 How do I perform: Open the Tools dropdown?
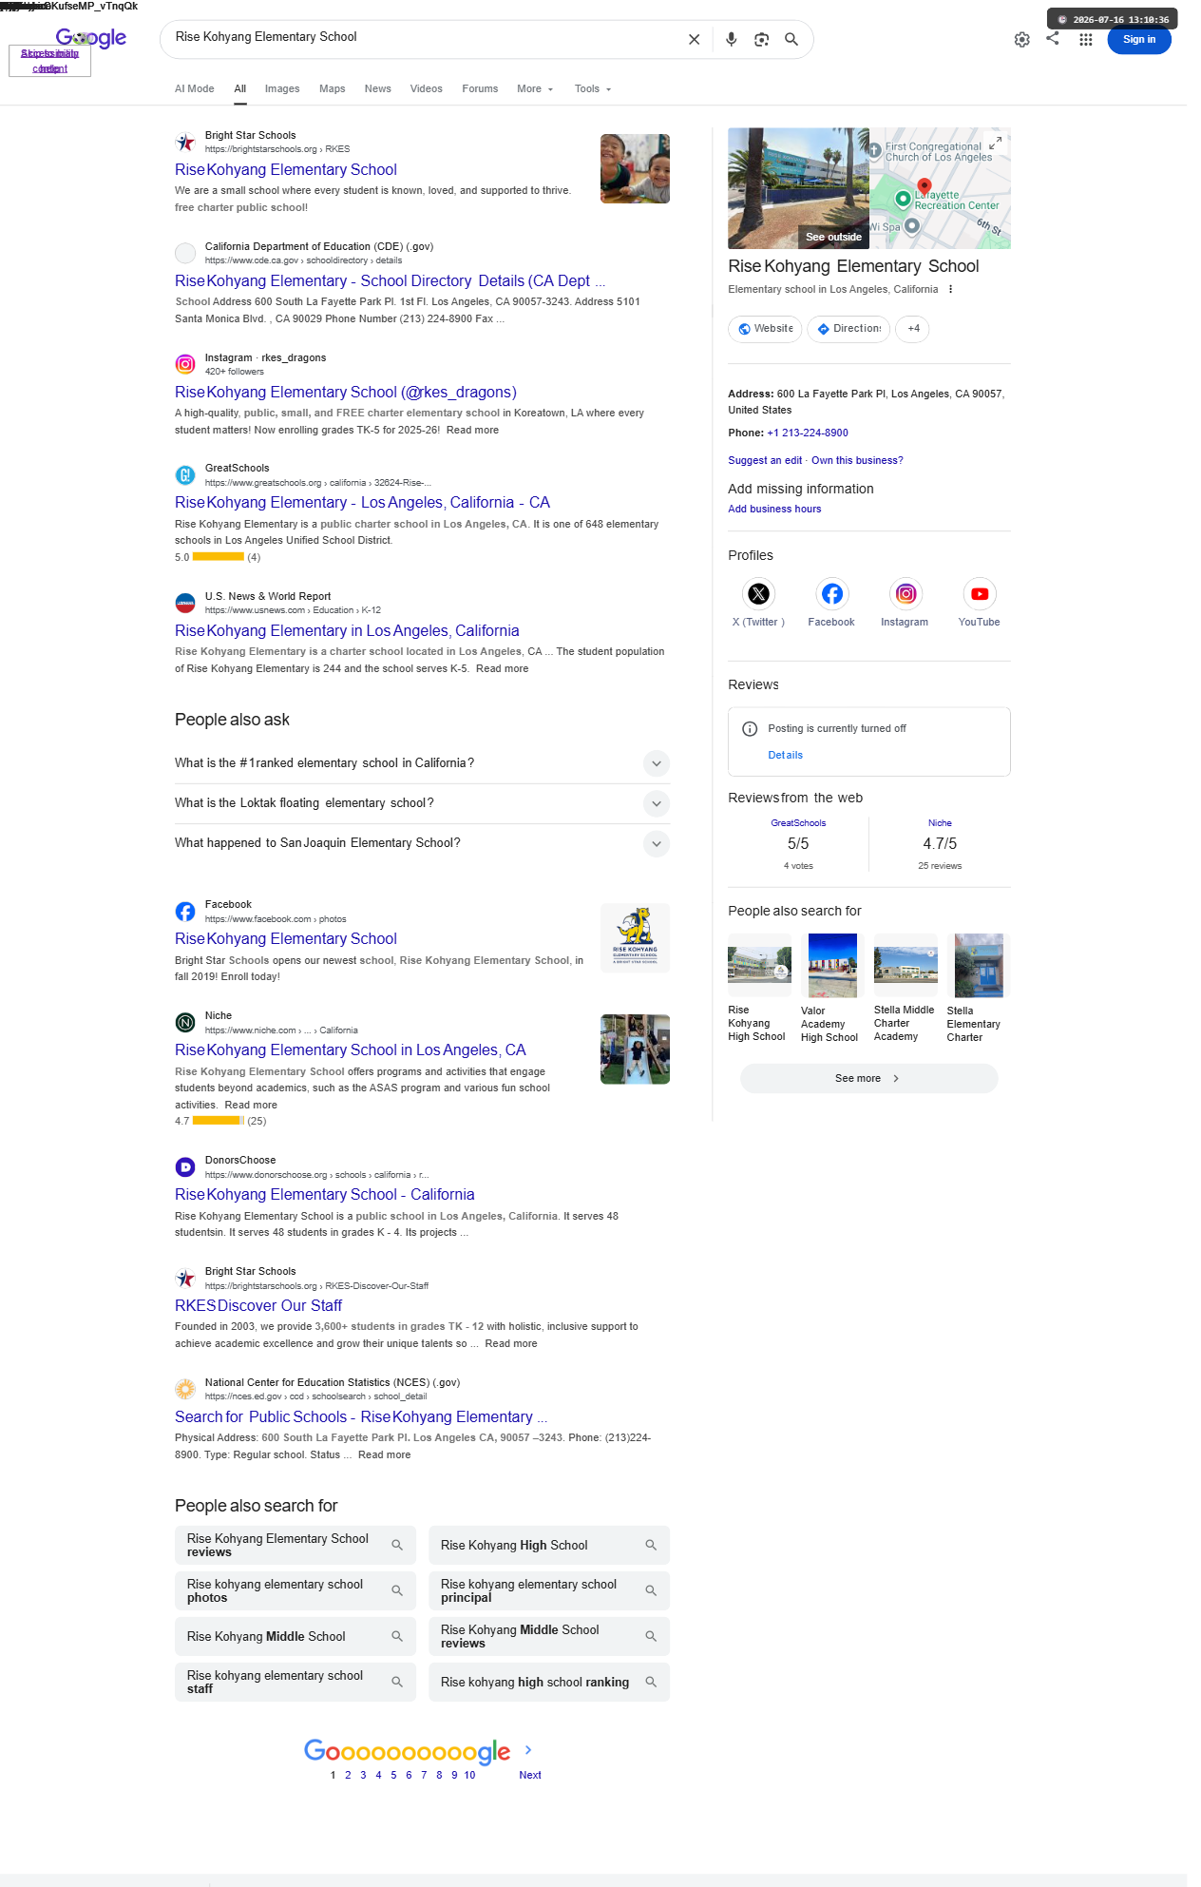coord(593,89)
